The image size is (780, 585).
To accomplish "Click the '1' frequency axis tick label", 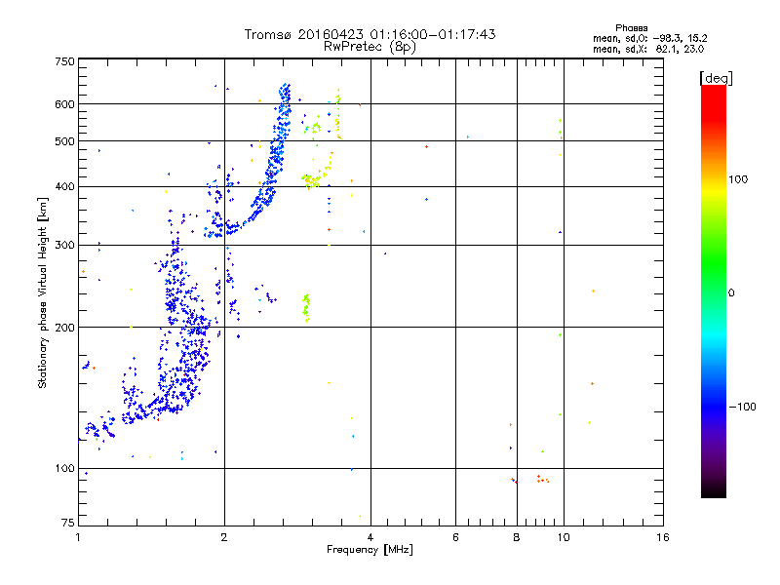I will tap(78, 537).
